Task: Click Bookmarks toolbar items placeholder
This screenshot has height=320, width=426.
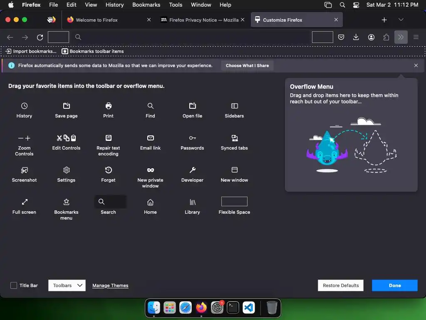Action: coord(93,51)
